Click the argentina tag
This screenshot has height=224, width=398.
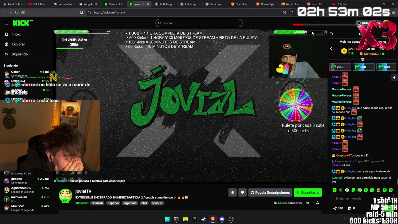coord(130,203)
